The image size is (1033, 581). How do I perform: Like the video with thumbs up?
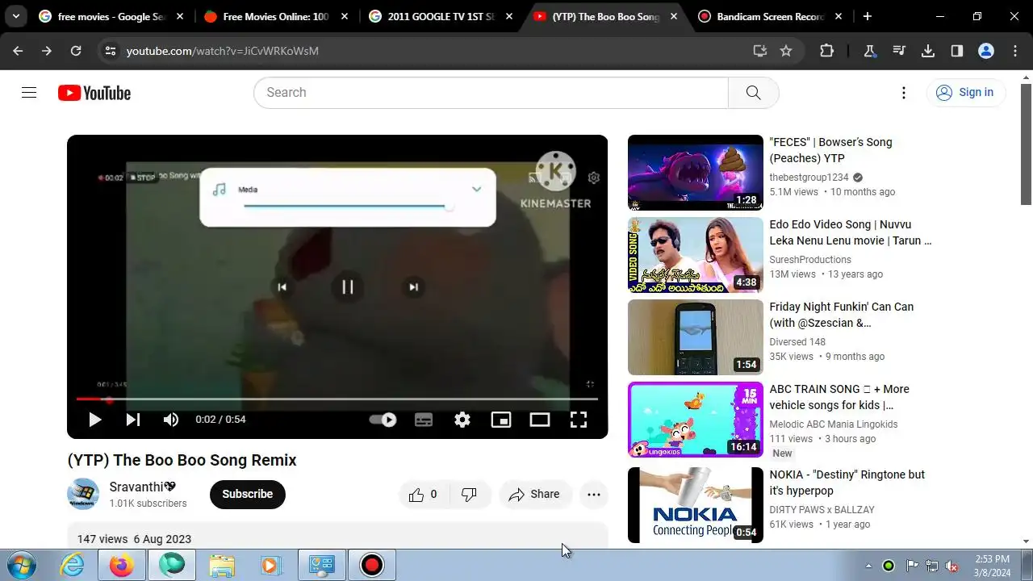[x=423, y=495]
